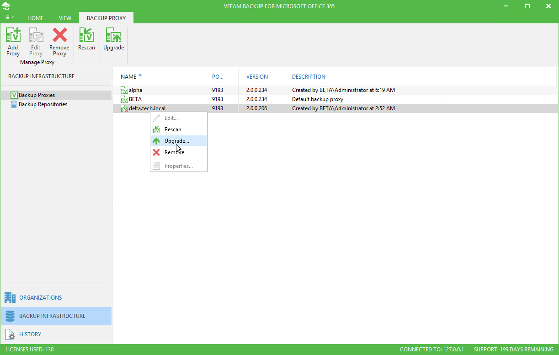Click the alpha proxy status icon
The image size is (559, 355).
(x=124, y=90)
